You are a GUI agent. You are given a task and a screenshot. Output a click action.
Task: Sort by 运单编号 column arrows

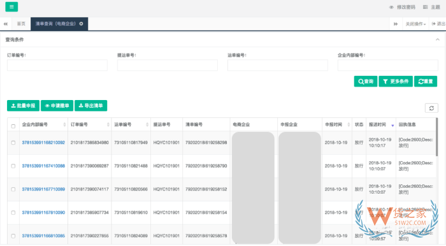click(147, 124)
